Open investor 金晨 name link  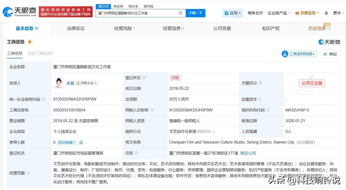click(x=70, y=83)
